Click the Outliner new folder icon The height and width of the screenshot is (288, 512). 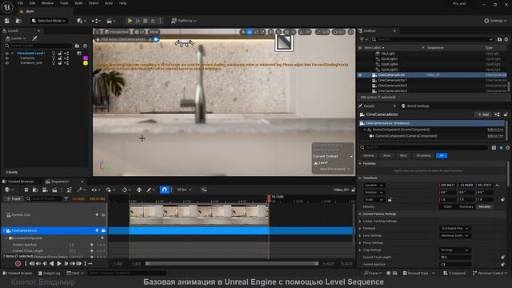499,39
